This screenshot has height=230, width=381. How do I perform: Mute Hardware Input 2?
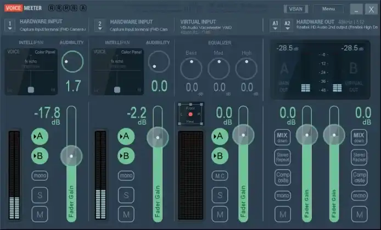pyautogui.click(x=126, y=214)
